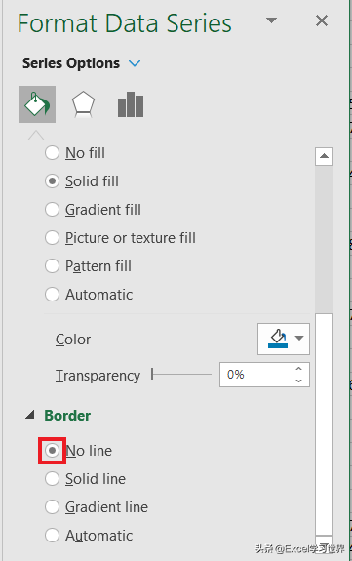The height and width of the screenshot is (561, 352).
Task: Close the Format Data Series pane
Action: tap(322, 20)
